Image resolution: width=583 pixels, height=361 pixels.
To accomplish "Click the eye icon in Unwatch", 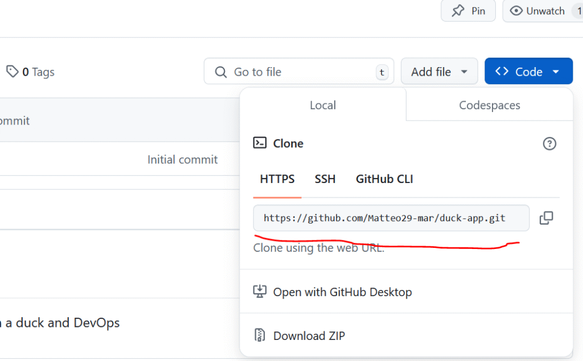I will point(516,11).
